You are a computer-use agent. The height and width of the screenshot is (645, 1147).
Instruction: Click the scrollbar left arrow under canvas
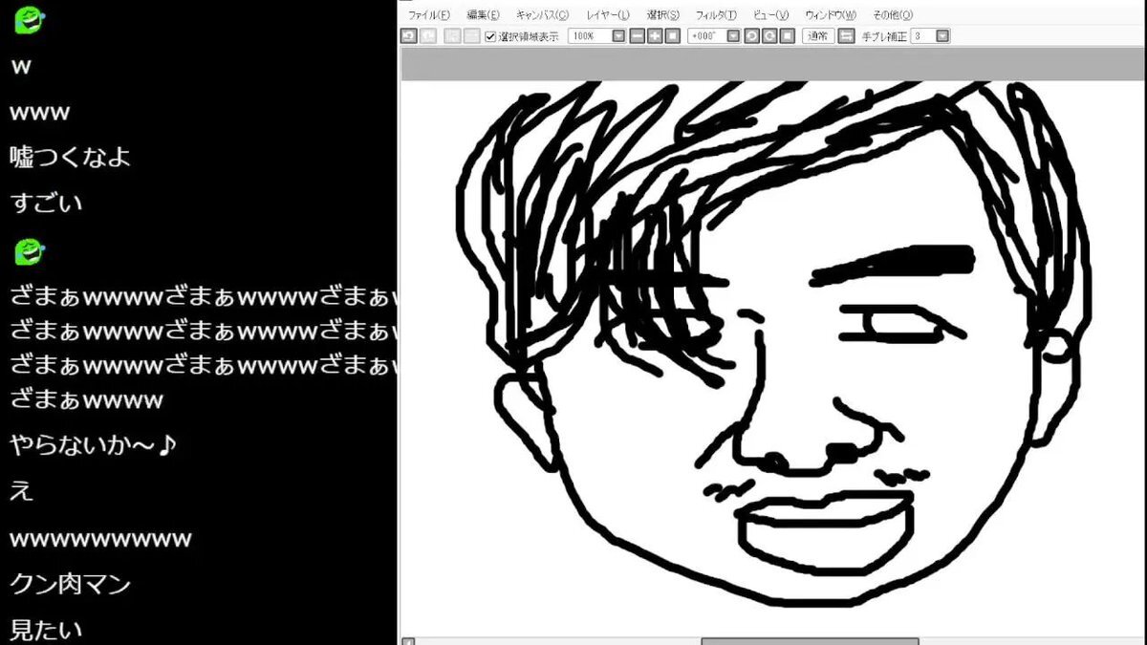click(x=408, y=641)
